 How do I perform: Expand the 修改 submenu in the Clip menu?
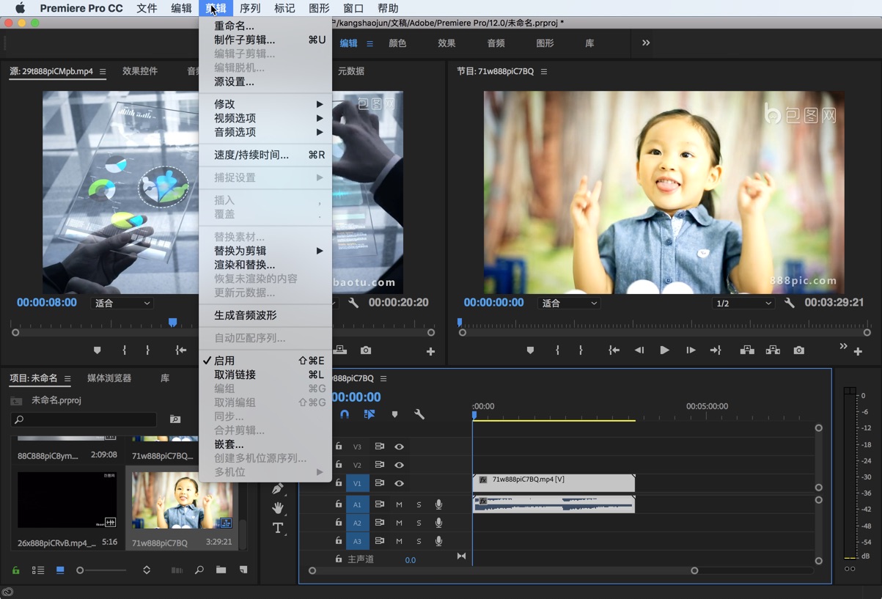[224, 104]
